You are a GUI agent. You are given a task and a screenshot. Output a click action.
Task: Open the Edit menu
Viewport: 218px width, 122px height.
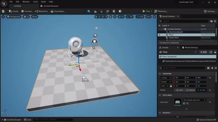click(x=17, y=2)
